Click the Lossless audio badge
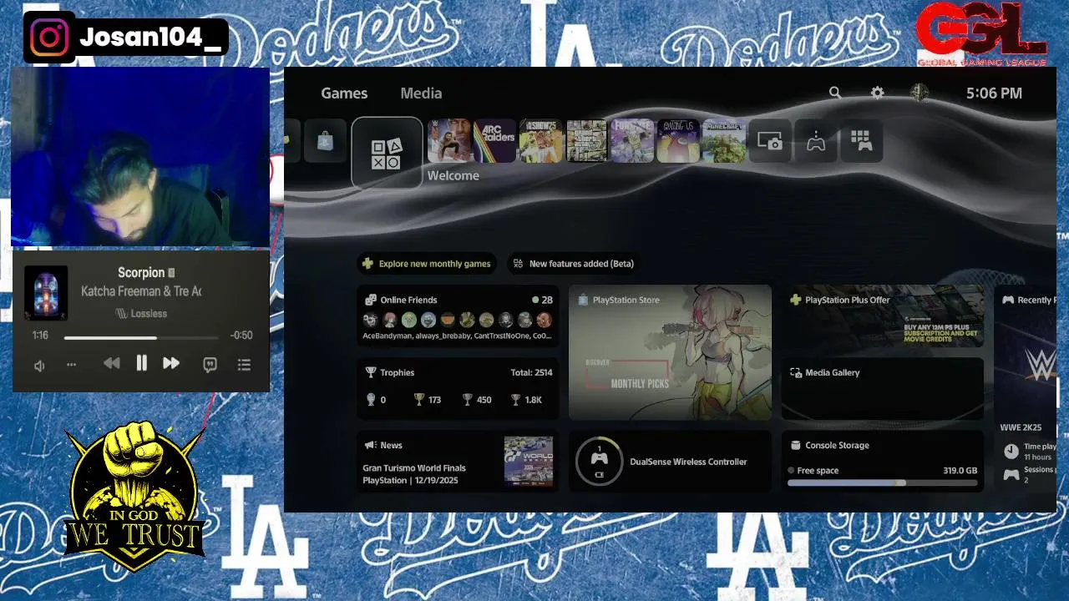Viewport: 1069px width, 601px height. tap(140, 314)
